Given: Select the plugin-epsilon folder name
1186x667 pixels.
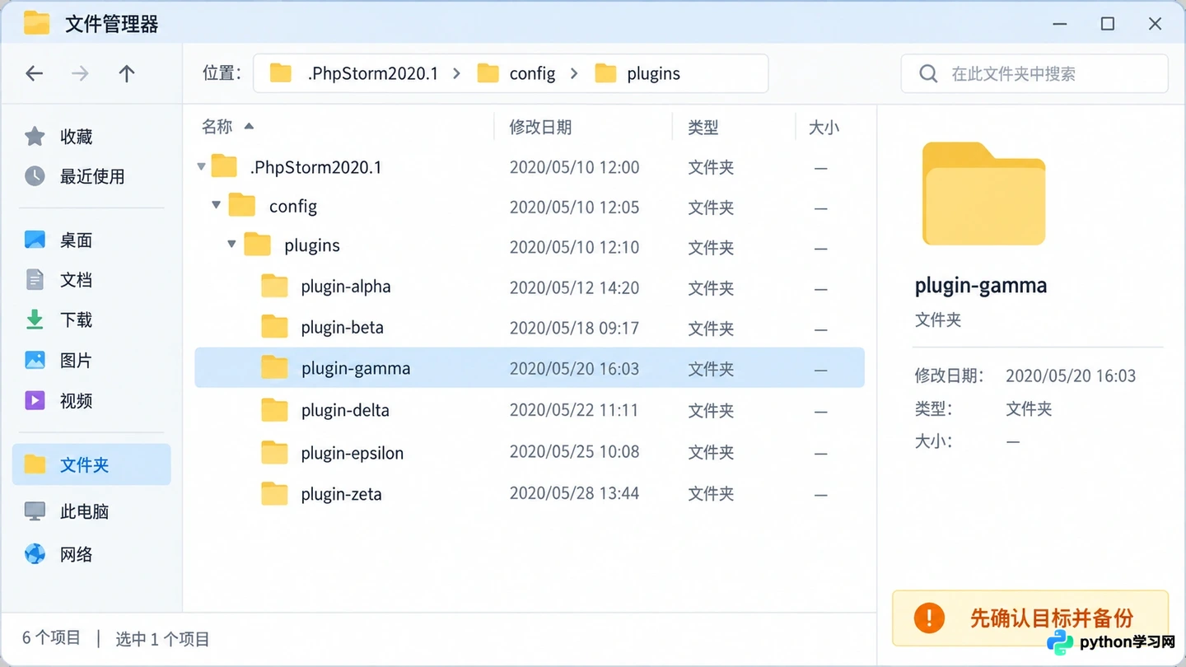Looking at the screenshot, I should coord(353,453).
